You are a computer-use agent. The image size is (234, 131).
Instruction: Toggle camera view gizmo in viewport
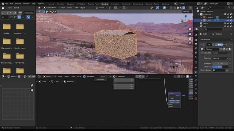190,39
